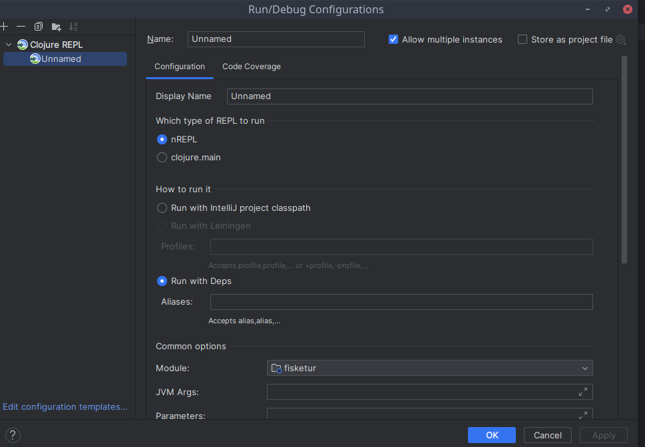Select the Unnamed configuration in the tree
Viewport: 645px width, 447px height.
click(61, 59)
